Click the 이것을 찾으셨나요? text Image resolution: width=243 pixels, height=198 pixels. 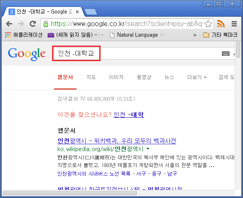tap(85, 114)
